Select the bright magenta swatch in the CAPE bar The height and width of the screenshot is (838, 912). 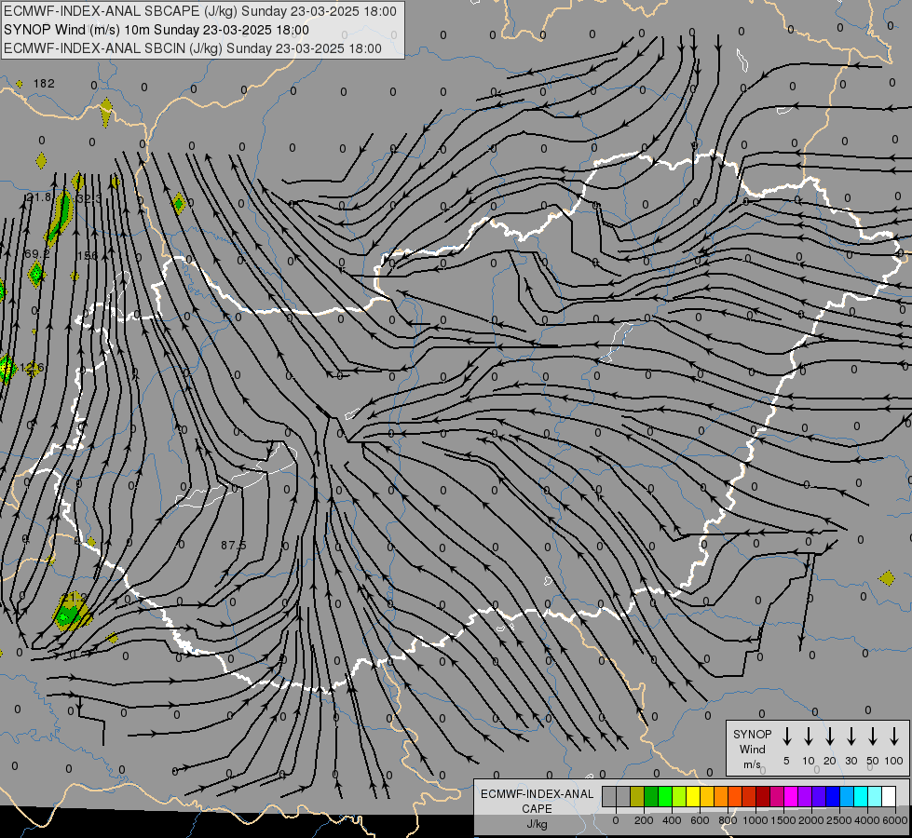[x=791, y=796]
